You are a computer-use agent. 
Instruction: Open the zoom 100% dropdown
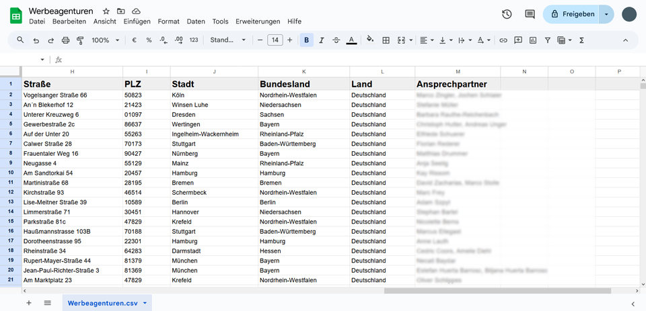point(106,40)
